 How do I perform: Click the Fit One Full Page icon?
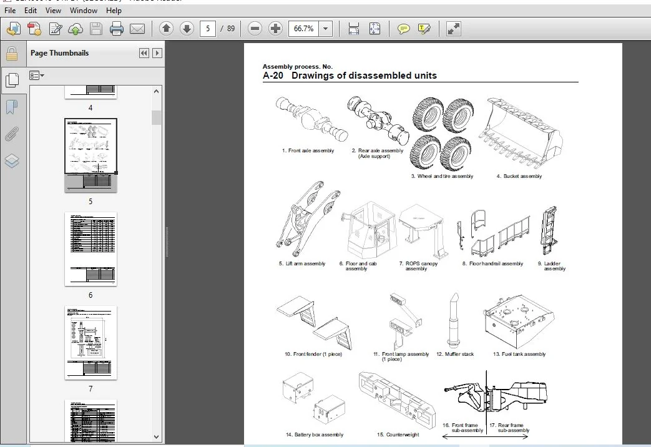[x=374, y=29]
